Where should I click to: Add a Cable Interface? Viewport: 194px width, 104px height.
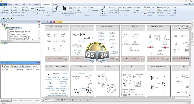tap(70, 10)
